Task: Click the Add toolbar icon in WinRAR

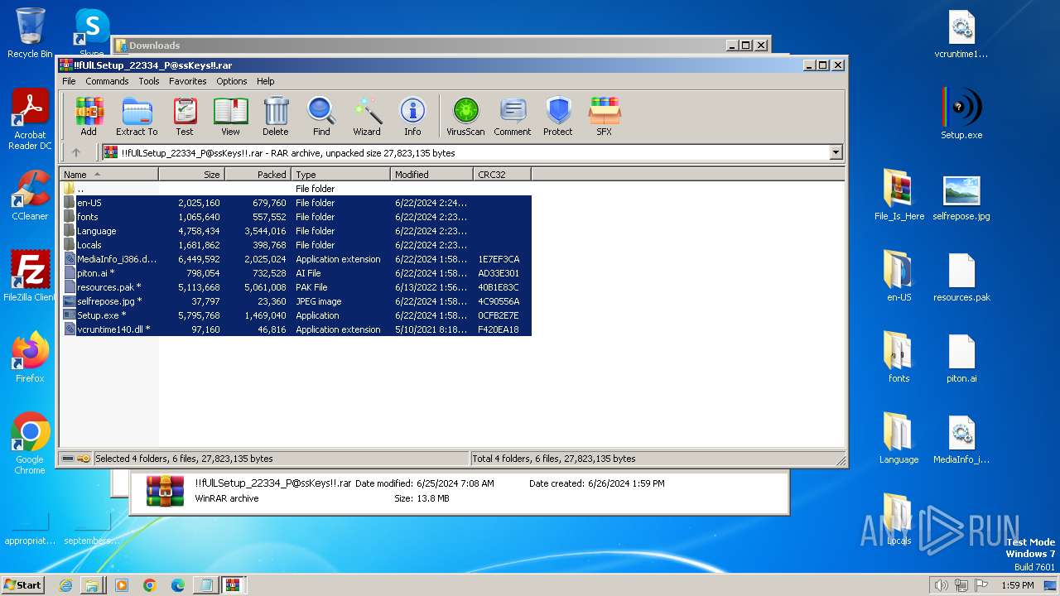Action: tap(89, 116)
